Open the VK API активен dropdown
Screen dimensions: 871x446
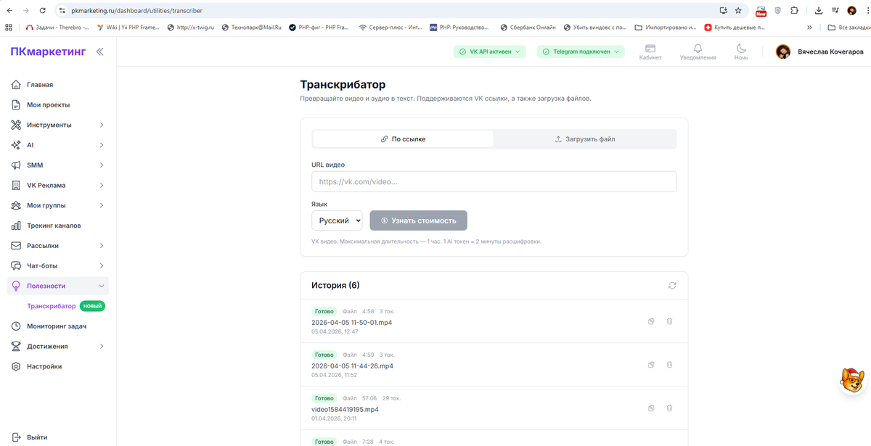(x=490, y=51)
